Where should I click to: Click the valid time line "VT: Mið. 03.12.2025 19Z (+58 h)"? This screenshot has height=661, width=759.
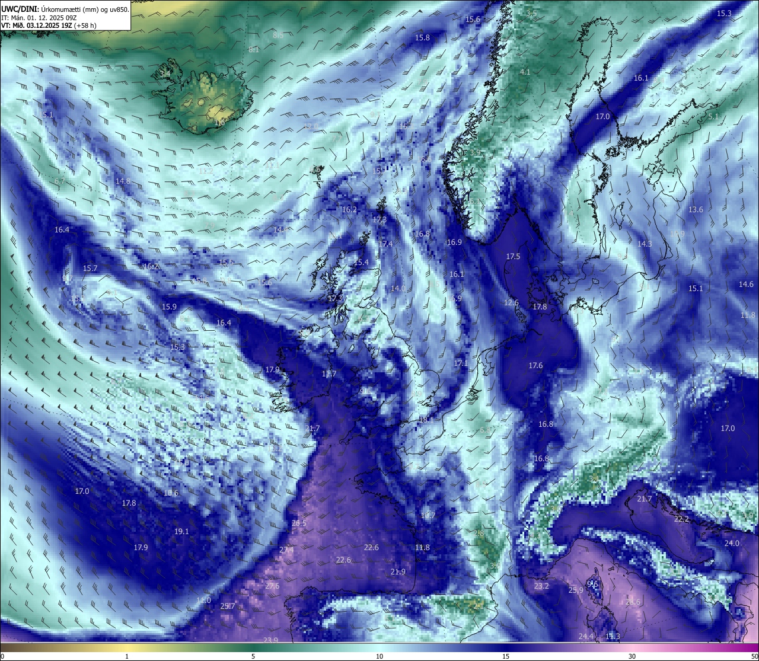(x=49, y=25)
